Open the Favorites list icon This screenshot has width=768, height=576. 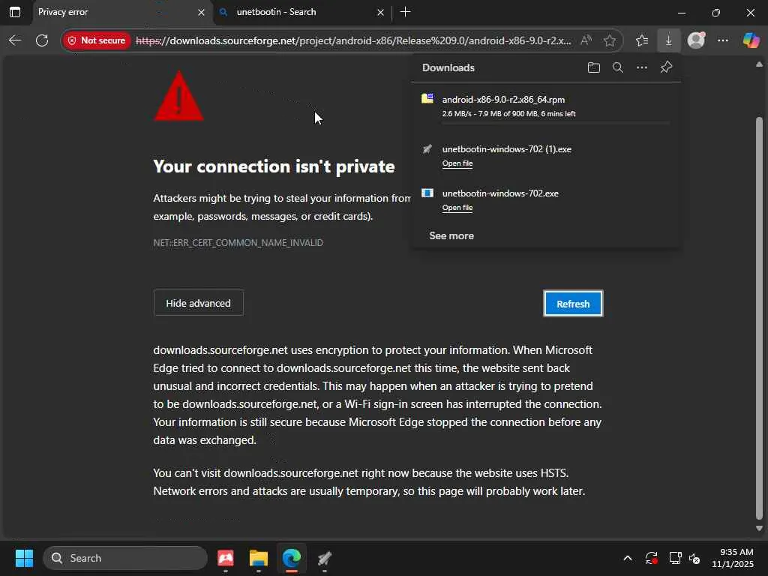pos(642,40)
